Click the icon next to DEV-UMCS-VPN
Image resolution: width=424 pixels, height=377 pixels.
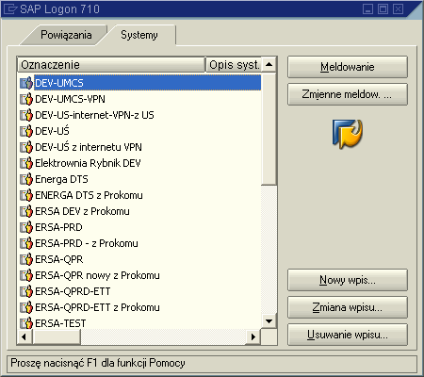click(26, 99)
